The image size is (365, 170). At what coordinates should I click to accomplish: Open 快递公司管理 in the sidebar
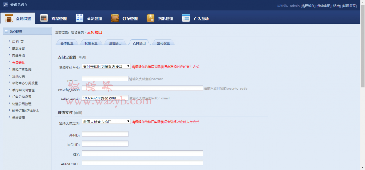coord(22,104)
